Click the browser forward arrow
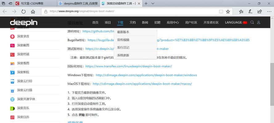This screenshot has width=274, height=123. (x=14, y=11)
